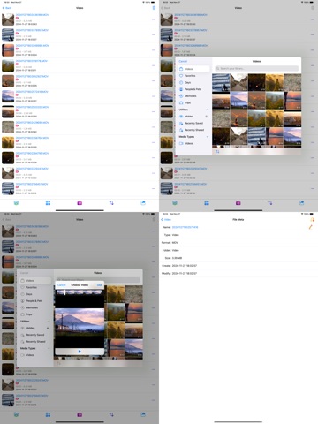The image size is (318, 424).
Task: Open more options for the autumn trees row, undimmed list
Action: coord(154,65)
